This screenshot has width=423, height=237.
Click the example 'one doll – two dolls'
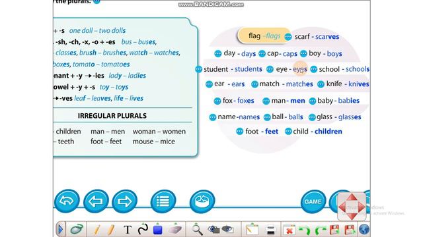coord(97,31)
